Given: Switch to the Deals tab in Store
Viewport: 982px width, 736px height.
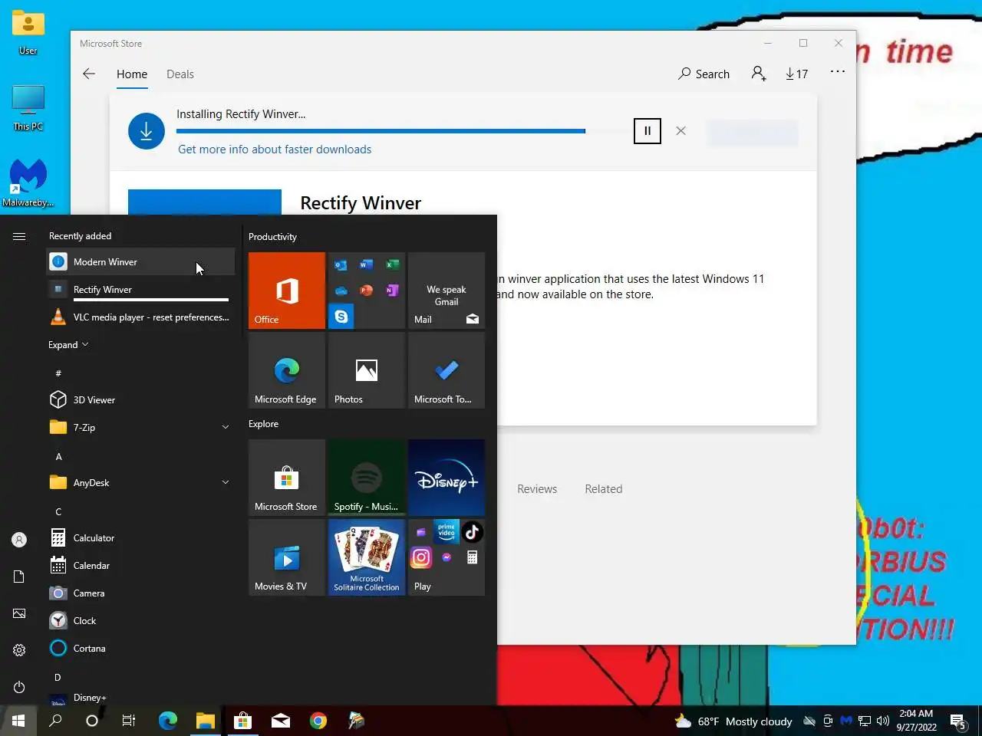Looking at the screenshot, I should click(180, 74).
